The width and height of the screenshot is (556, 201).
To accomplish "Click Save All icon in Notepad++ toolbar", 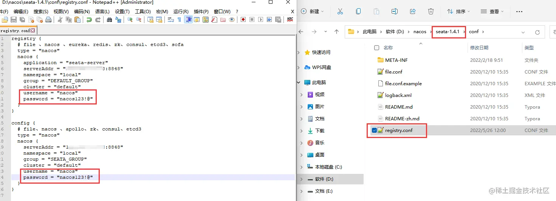I will [22, 20].
